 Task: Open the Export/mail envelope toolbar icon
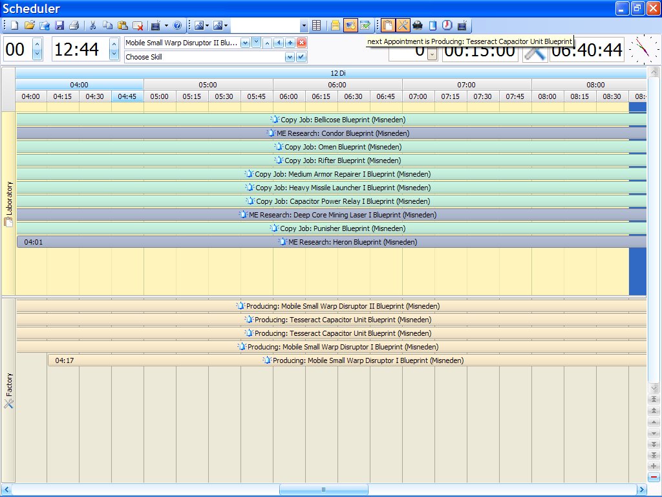(45, 26)
